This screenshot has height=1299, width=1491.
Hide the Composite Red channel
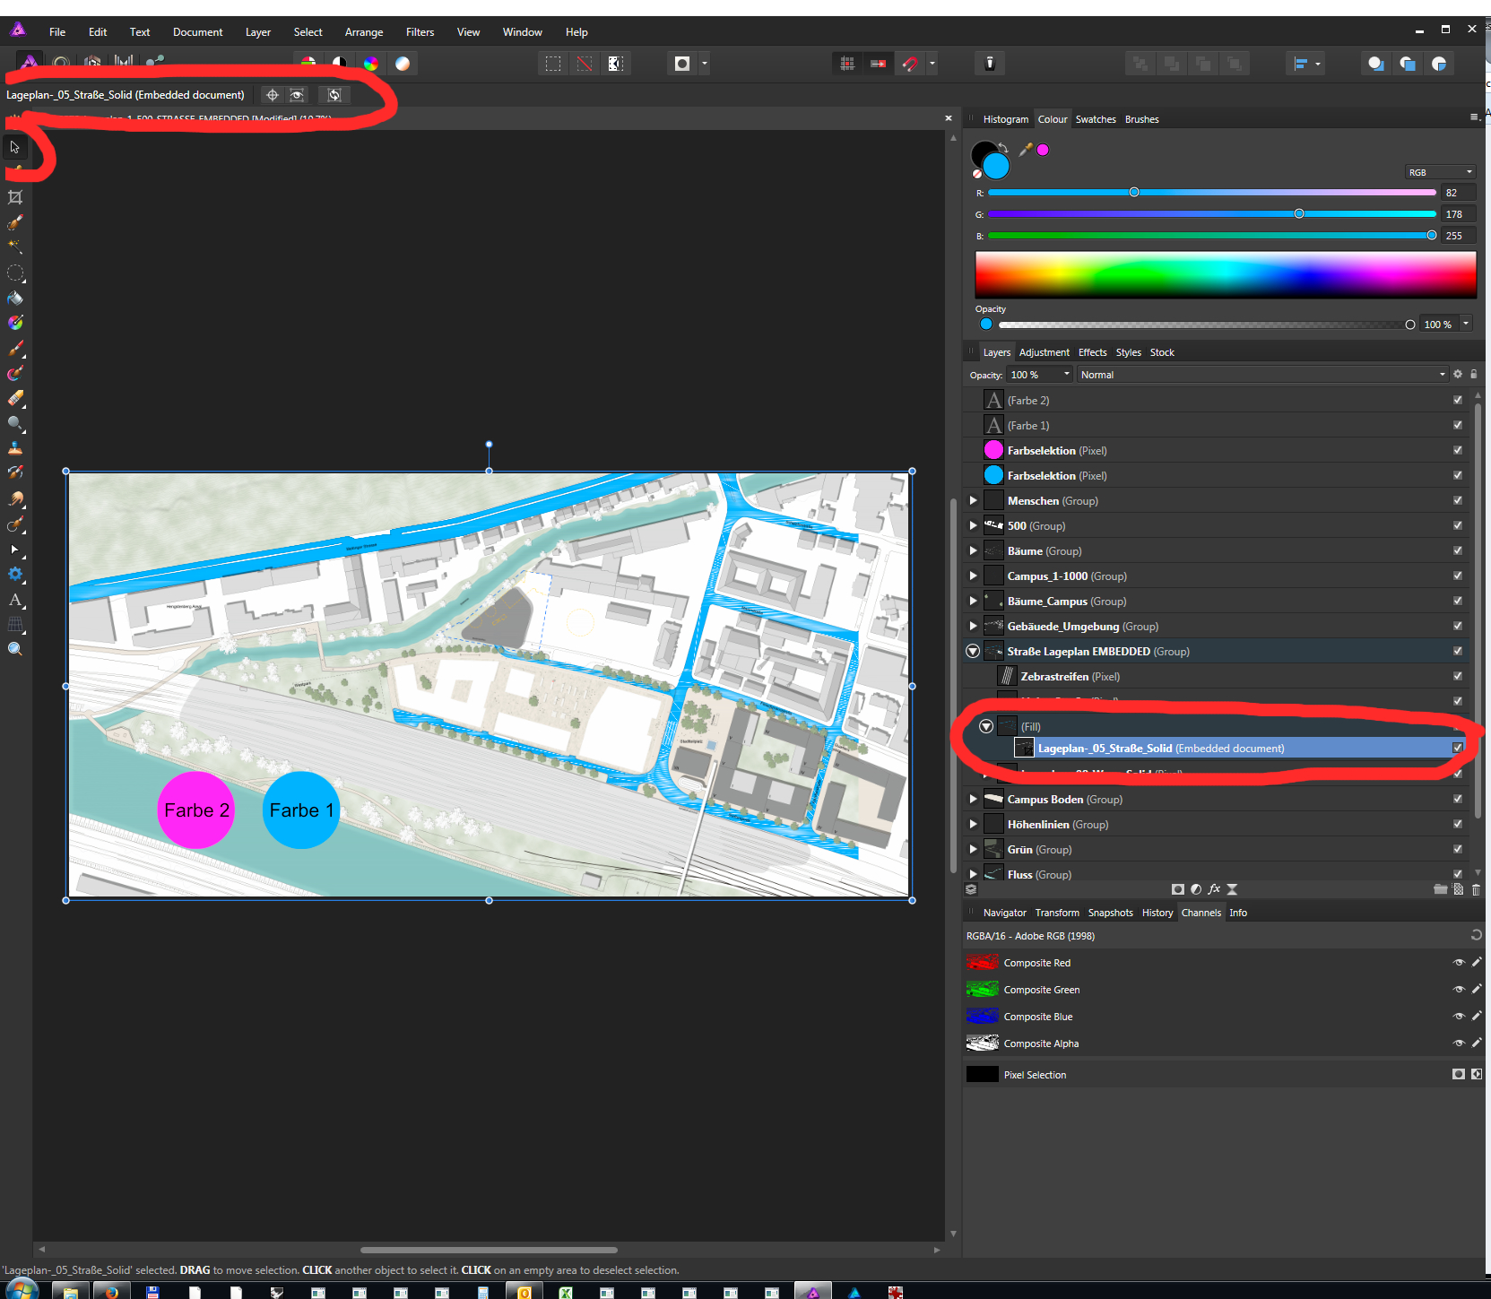[1458, 963]
